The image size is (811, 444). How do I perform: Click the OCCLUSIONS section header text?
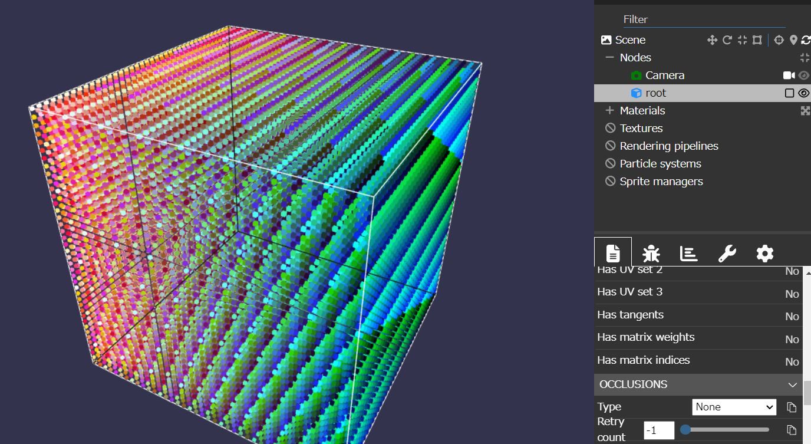pyautogui.click(x=633, y=384)
